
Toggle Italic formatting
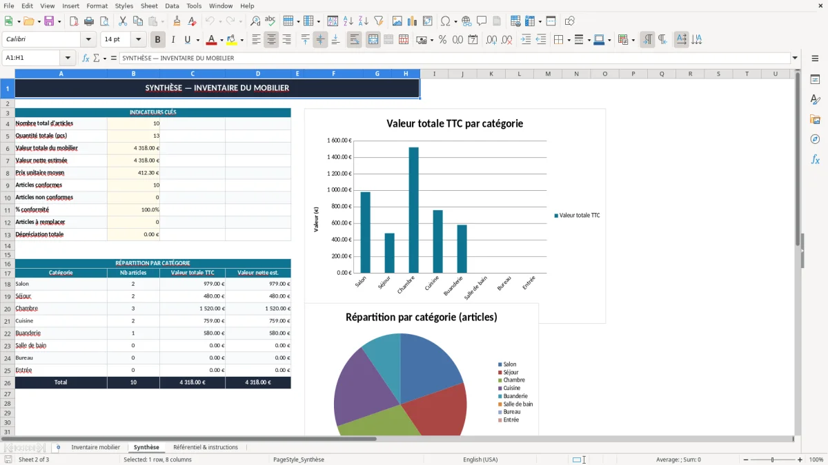[173, 40]
